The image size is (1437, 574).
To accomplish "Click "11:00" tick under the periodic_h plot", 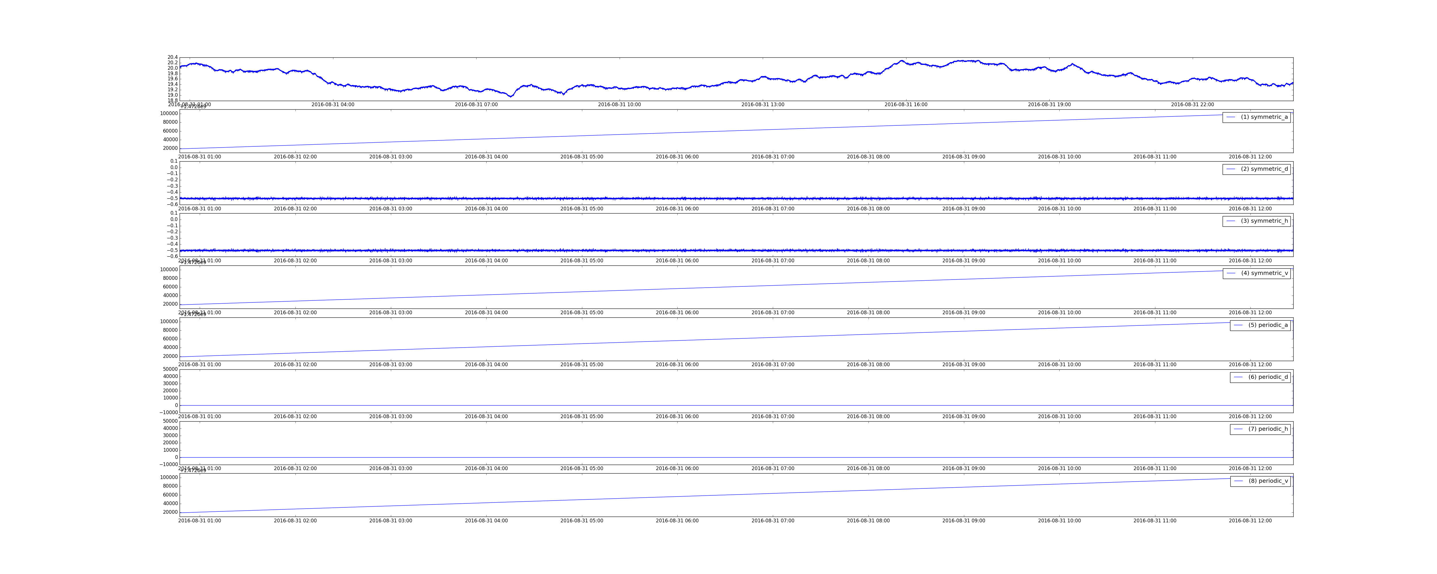I will 1155,469.
